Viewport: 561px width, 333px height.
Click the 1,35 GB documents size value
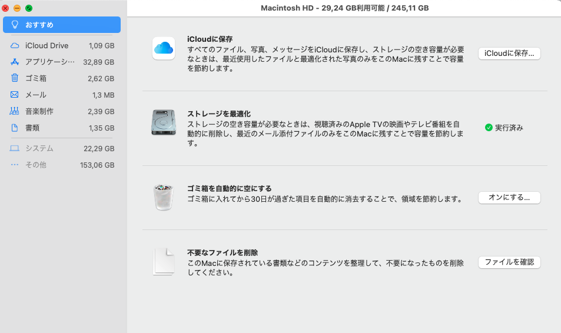(x=102, y=128)
